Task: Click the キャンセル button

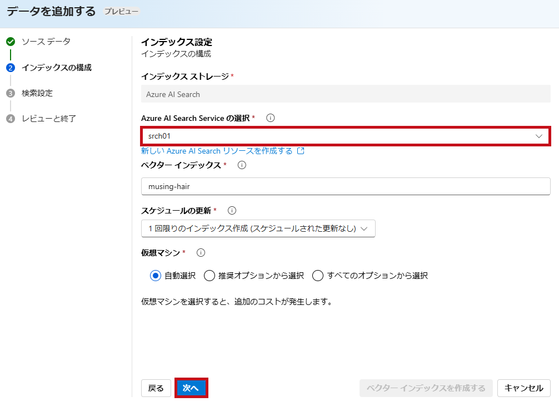Action: [x=523, y=388]
